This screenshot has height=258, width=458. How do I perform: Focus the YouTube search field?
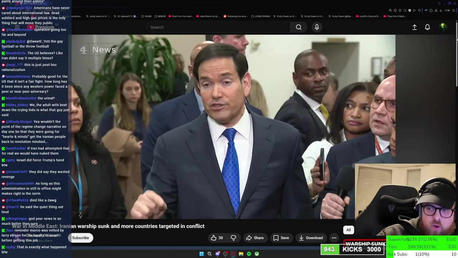(x=218, y=27)
